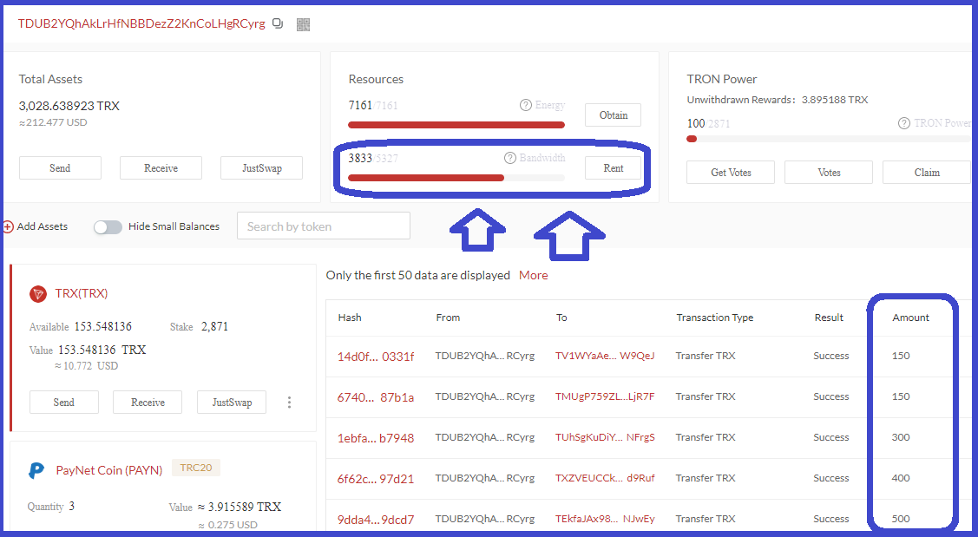Click the wallet address TDUB2YQhAkLrHfNBBDezZ2KnCoLHgRCyrg
978x537 pixels.
[141, 23]
